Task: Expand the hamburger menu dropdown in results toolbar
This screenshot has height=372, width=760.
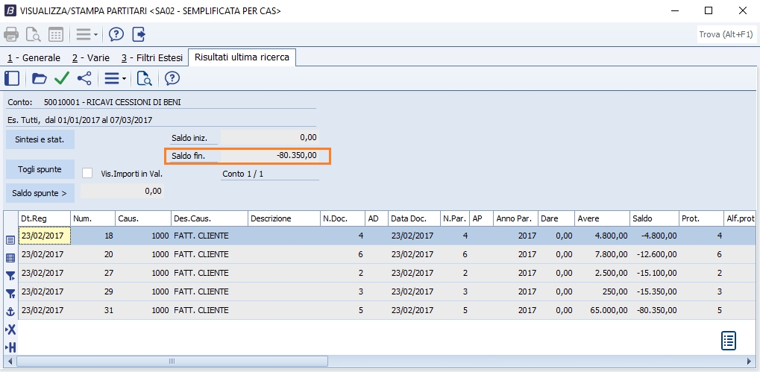Action: tap(115, 78)
